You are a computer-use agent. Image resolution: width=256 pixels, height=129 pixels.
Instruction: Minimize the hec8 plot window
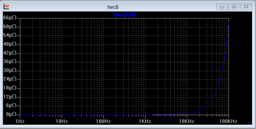tap(222, 7)
